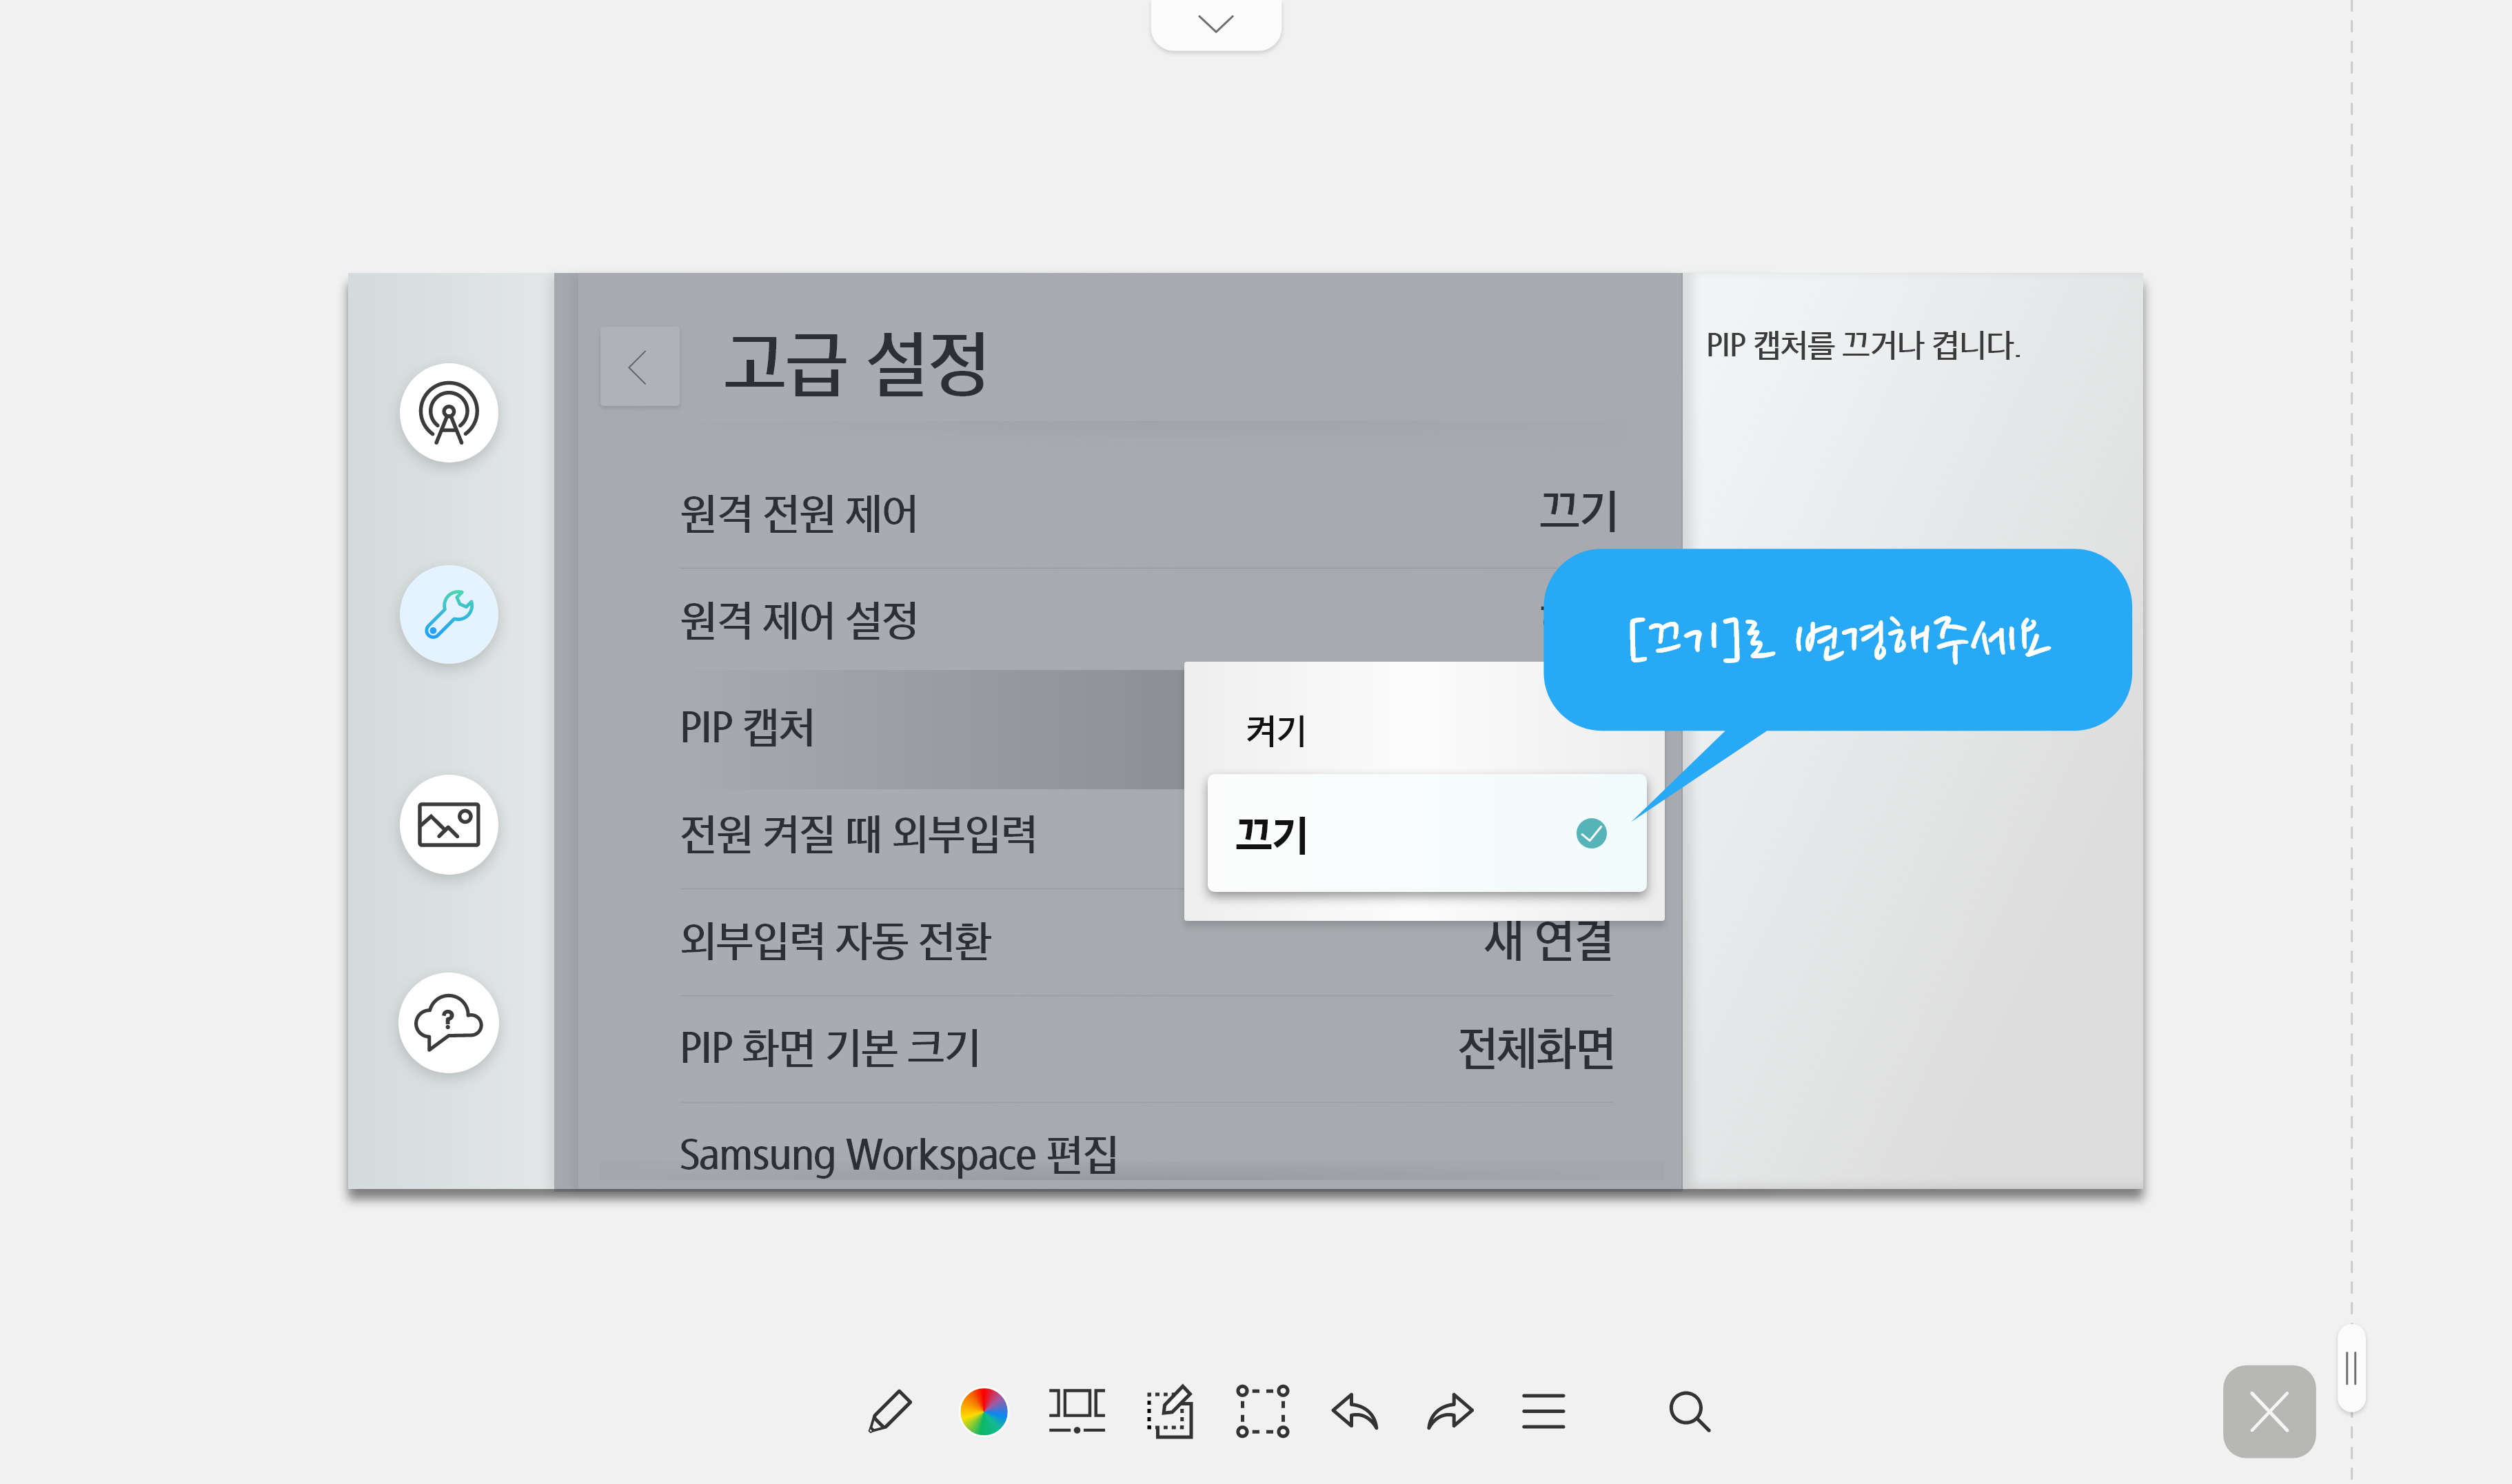Activate the dashed selection rectangle tool

pos(1262,1411)
